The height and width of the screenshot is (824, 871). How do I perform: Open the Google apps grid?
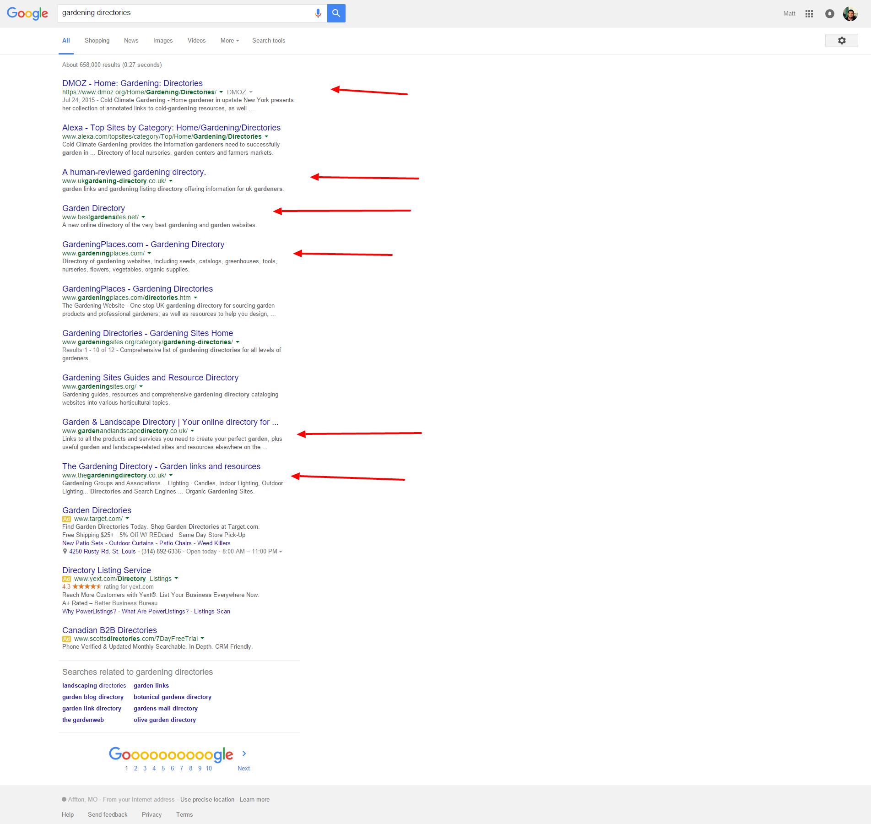[x=809, y=14]
